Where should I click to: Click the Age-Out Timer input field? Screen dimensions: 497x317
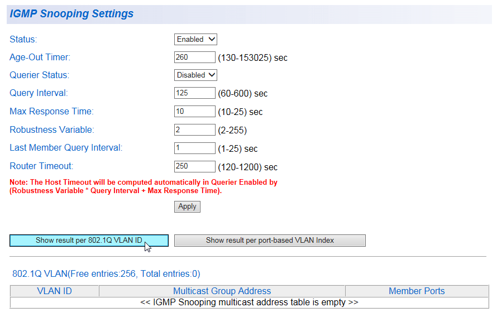(195, 57)
